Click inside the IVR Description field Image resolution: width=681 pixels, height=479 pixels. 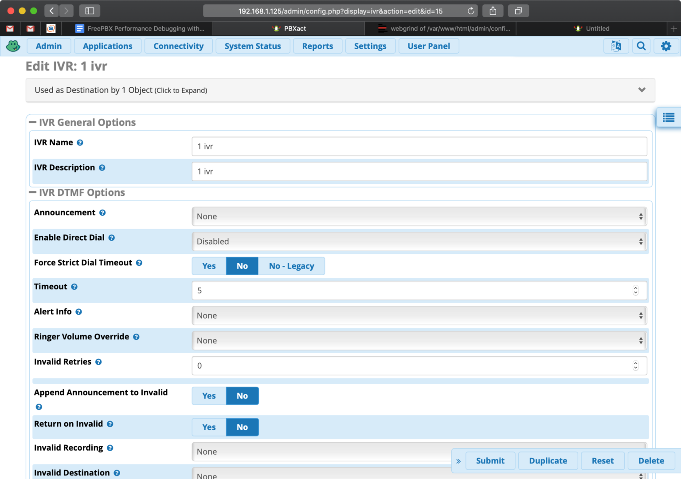tap(419, 171)
